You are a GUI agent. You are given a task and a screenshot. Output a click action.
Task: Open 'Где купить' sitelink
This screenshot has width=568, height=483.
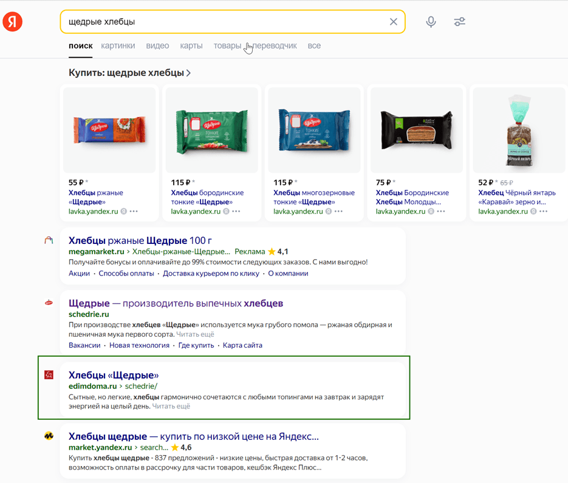(196, 345)
